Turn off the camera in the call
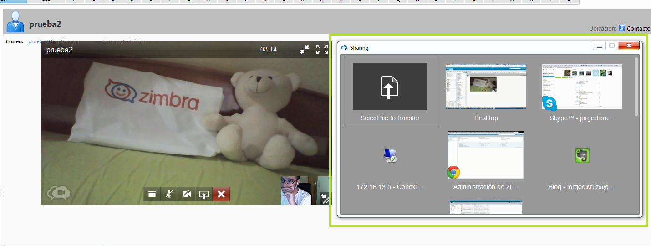 186,194
